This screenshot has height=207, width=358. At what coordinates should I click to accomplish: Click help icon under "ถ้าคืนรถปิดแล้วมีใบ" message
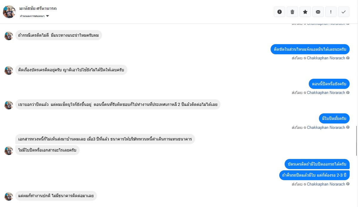[x=348, y=184]
